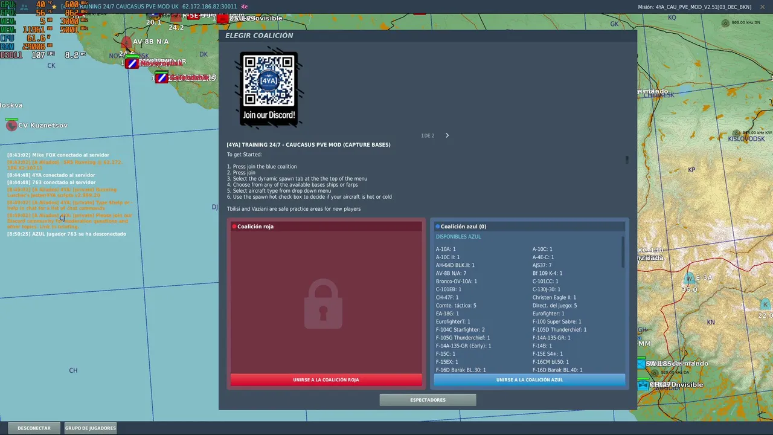The height and width of the screenshot is (435, 773).
Task: Go to next briefing image page arrow
Action: (447, 135)
